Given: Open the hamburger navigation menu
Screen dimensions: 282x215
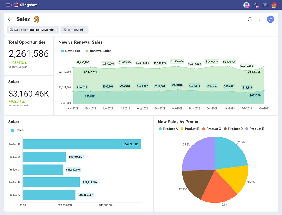Looking at the screenshot, I should point(7,5).
